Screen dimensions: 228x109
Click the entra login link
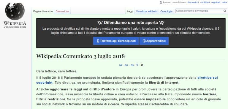(x=224, y=2)
